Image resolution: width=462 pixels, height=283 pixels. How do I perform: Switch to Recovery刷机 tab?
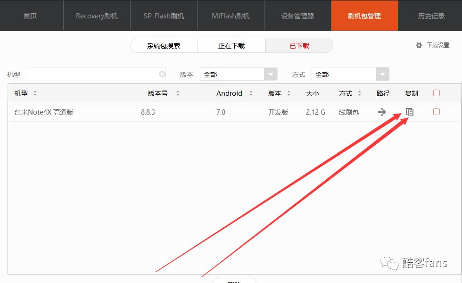97,16
